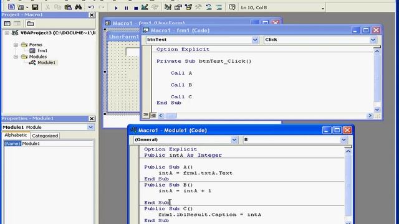Screen dimensions: 399x224
Task: Click the "Public intA As Integer" line
Action: pos(183,155)
